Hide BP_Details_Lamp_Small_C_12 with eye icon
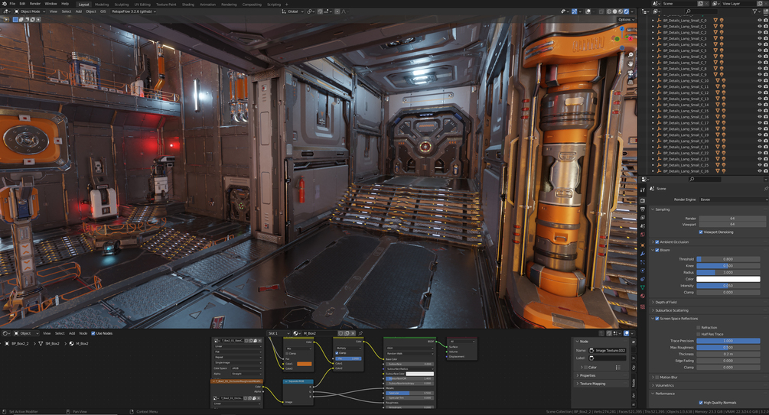Image resolution: width=769 pixels, height=415 pixels. (760, 93)
